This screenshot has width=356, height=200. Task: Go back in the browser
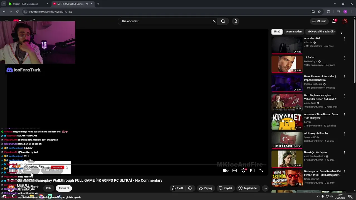(x=4, y=12)
